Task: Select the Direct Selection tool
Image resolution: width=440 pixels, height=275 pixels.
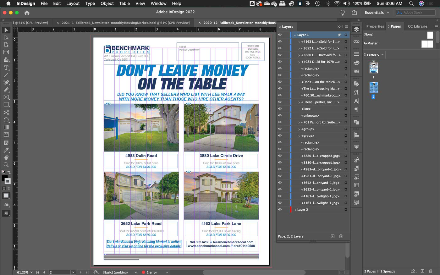Action: coord(6,37)
